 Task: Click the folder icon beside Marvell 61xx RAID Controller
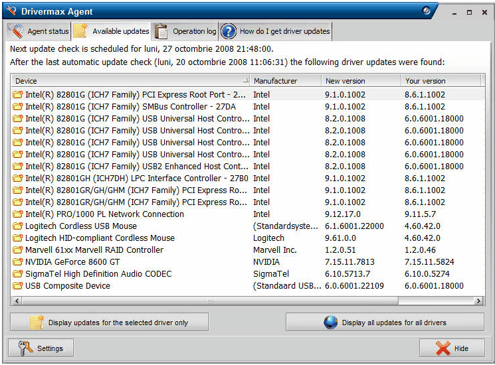pos(18,250)
